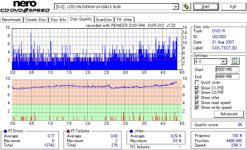The height and width of the screenshot is (150, 247).
Task: Click the drive options icon beside Start
Action: (186, 6)
